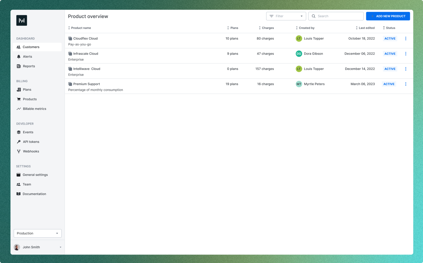The height and width of the screenshot is (263, 423).
Task: Click the API tokens key icon
Action: [x=19, y=142]
